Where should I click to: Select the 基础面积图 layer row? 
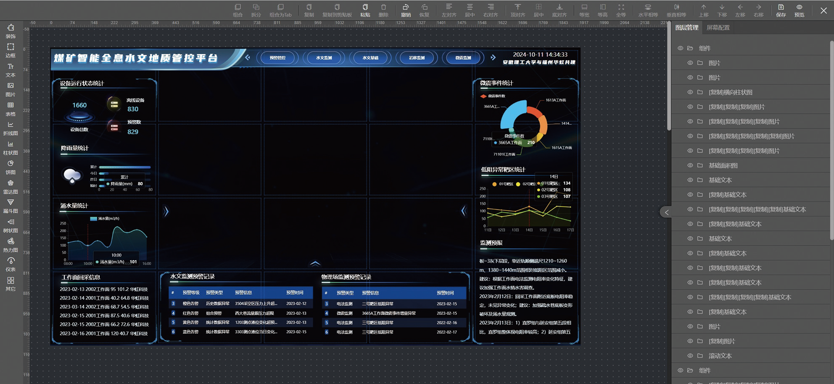point(751,165)
